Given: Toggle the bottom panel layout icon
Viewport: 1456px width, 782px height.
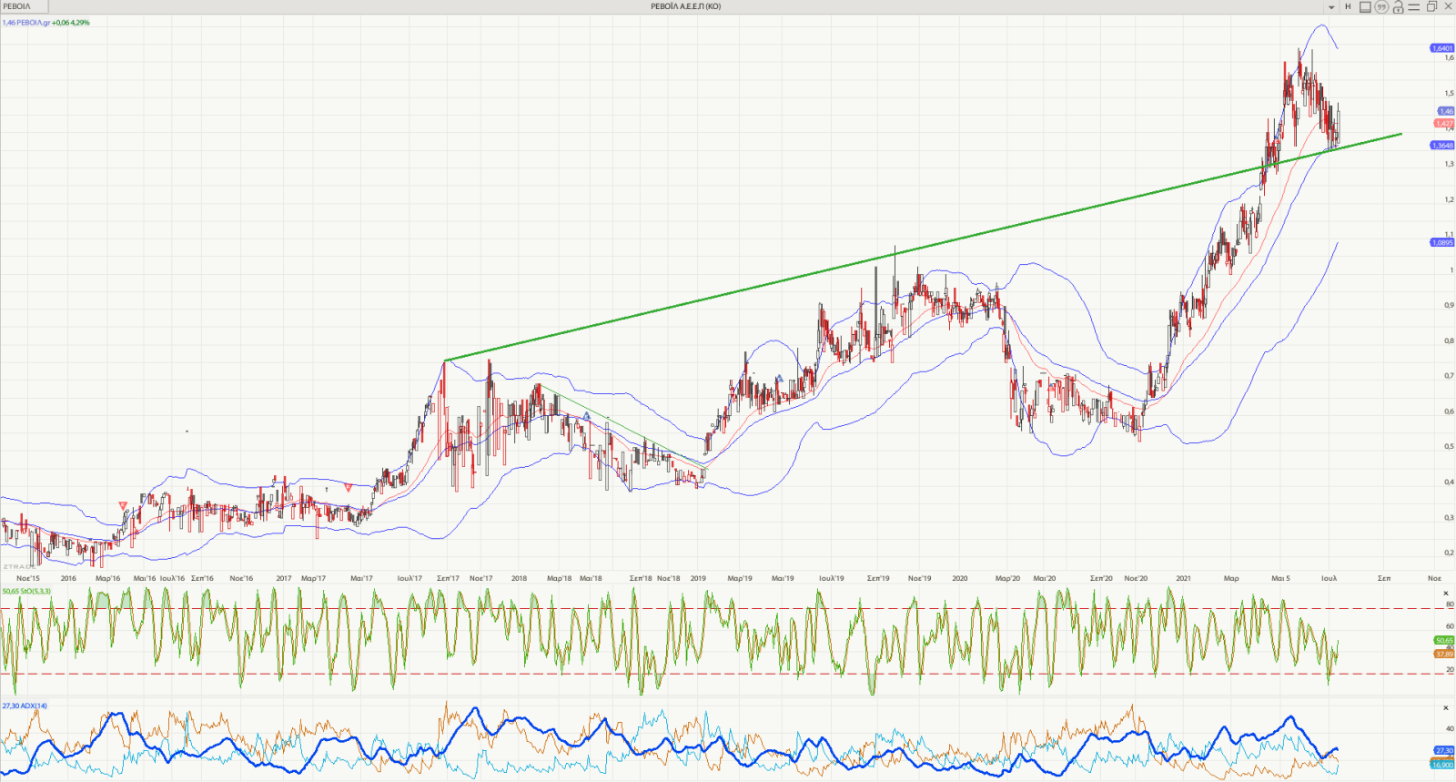Looking at the screenshot, I should [1365, 7].
